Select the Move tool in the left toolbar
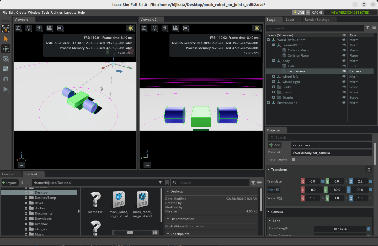Viewport: 378px width, 246px height. pyautogui.click(x=6, y=49)
